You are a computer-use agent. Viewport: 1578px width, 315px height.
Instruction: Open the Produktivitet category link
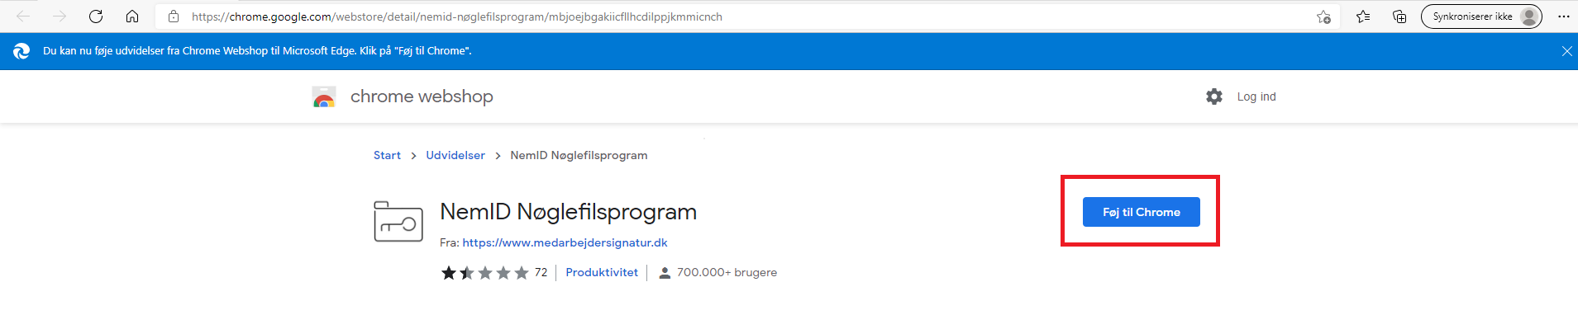(x=602, y=272)
